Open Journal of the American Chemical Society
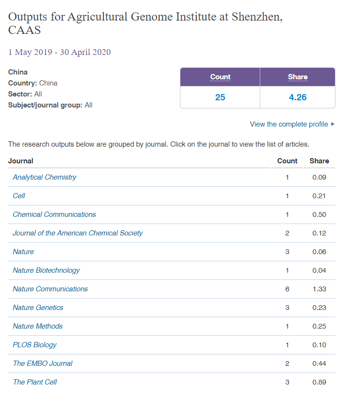The image size is (345, 395). coord(78,233)
